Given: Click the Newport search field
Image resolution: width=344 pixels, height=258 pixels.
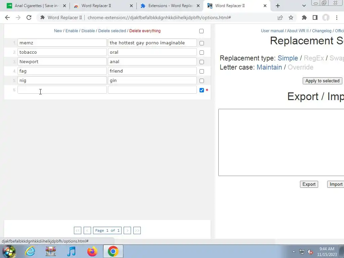Looking at the screenshot, I should coord(62,62).
